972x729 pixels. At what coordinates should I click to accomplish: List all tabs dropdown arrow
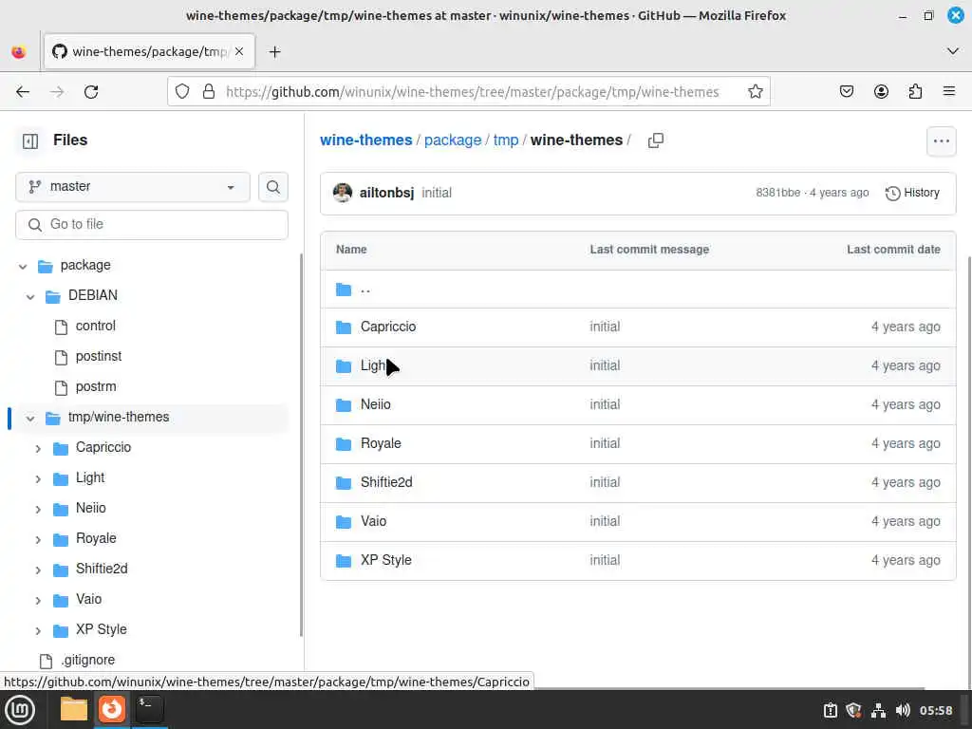coord(952,51)
